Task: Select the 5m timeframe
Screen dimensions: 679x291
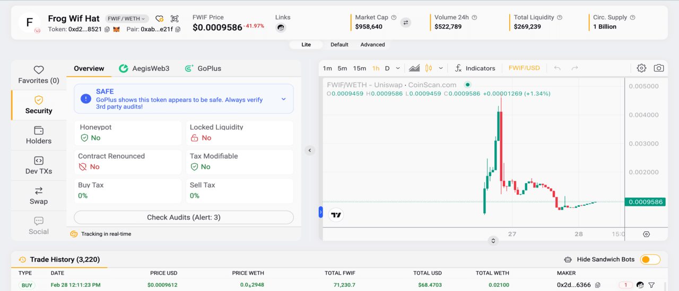Action: coord(342,68)
